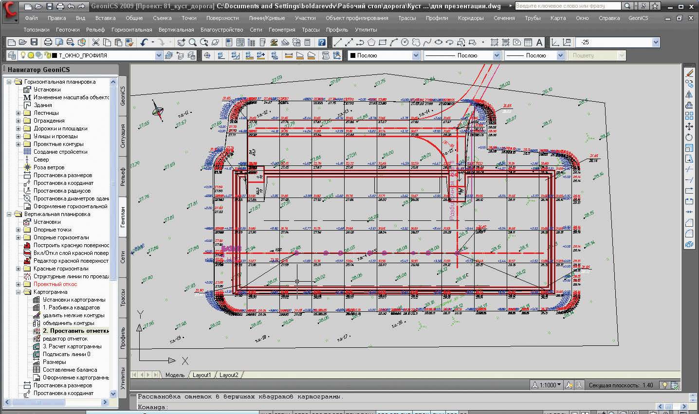Click the Text tool icon
The width and height of the screenshot is (699, 414).
539,42
